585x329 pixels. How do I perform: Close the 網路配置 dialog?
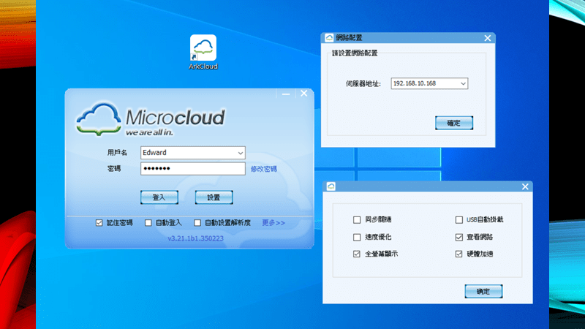487,38
